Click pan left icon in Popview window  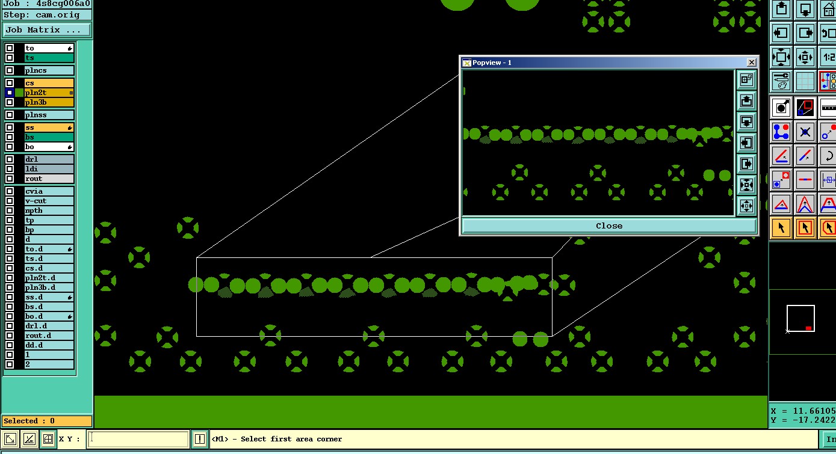click(746, 143)
